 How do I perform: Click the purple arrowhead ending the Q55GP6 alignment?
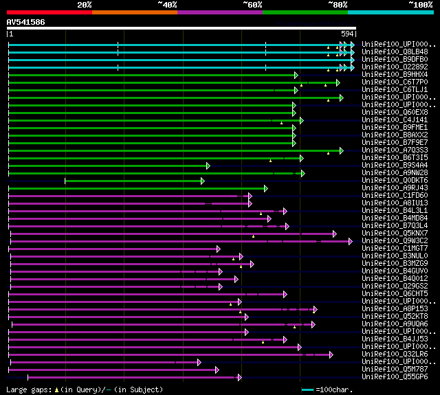point(240,378)
